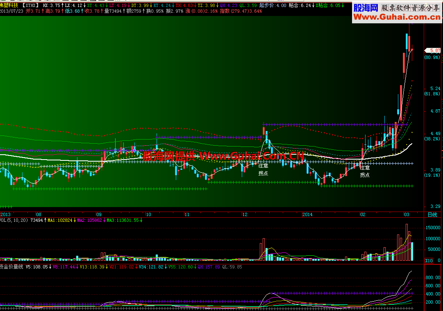Select the 4.49 (38.2%) price level label
Image resolution: width=443 pixels, height=311 pixels.
coord(432,136)
